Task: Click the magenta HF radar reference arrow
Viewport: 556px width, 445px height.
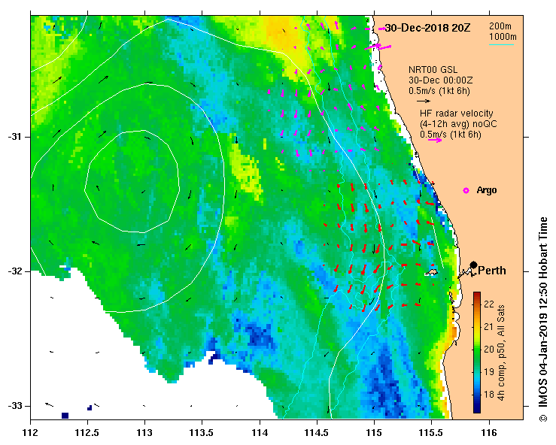Action: coord(435,140)
